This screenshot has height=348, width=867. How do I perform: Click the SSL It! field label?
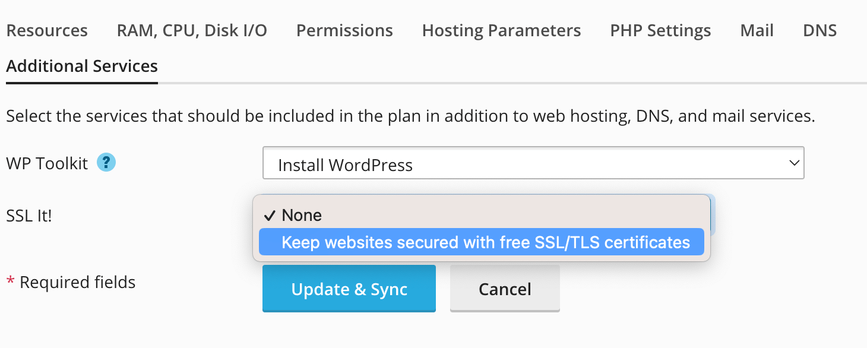tap(29, 216)
